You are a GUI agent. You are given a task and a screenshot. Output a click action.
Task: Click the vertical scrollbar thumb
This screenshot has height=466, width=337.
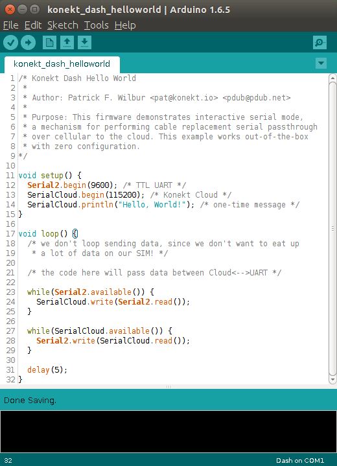[332, 229]
